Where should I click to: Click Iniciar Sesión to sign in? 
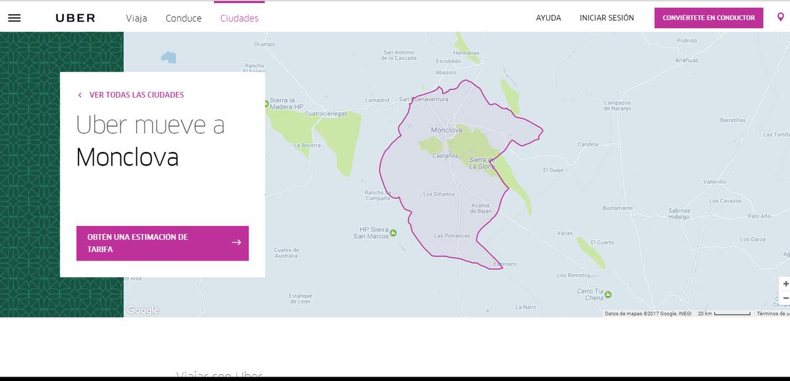[607, 18]
